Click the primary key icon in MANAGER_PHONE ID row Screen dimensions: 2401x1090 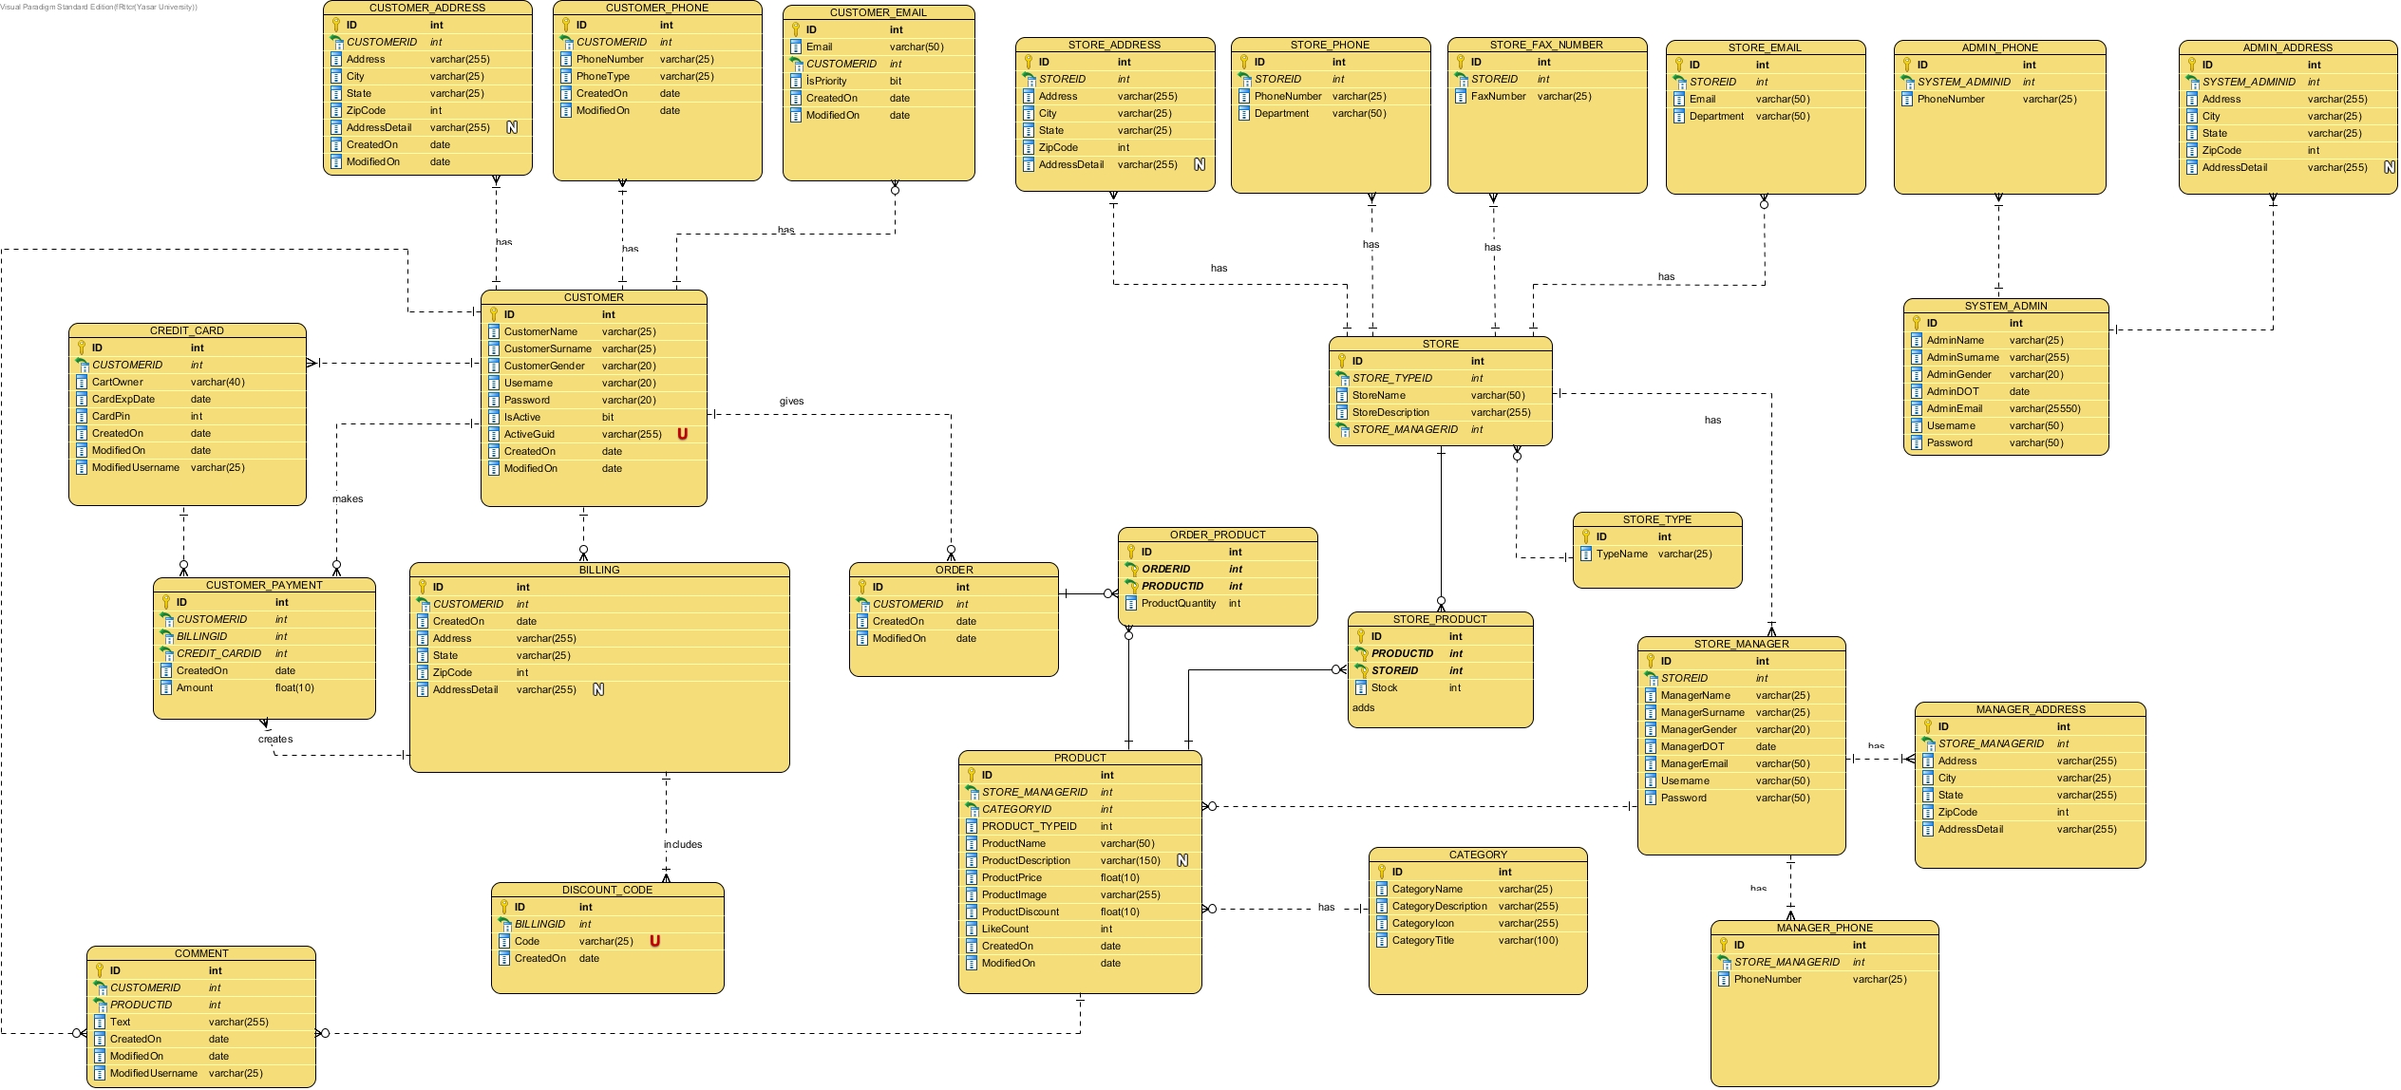(1724, 945)
